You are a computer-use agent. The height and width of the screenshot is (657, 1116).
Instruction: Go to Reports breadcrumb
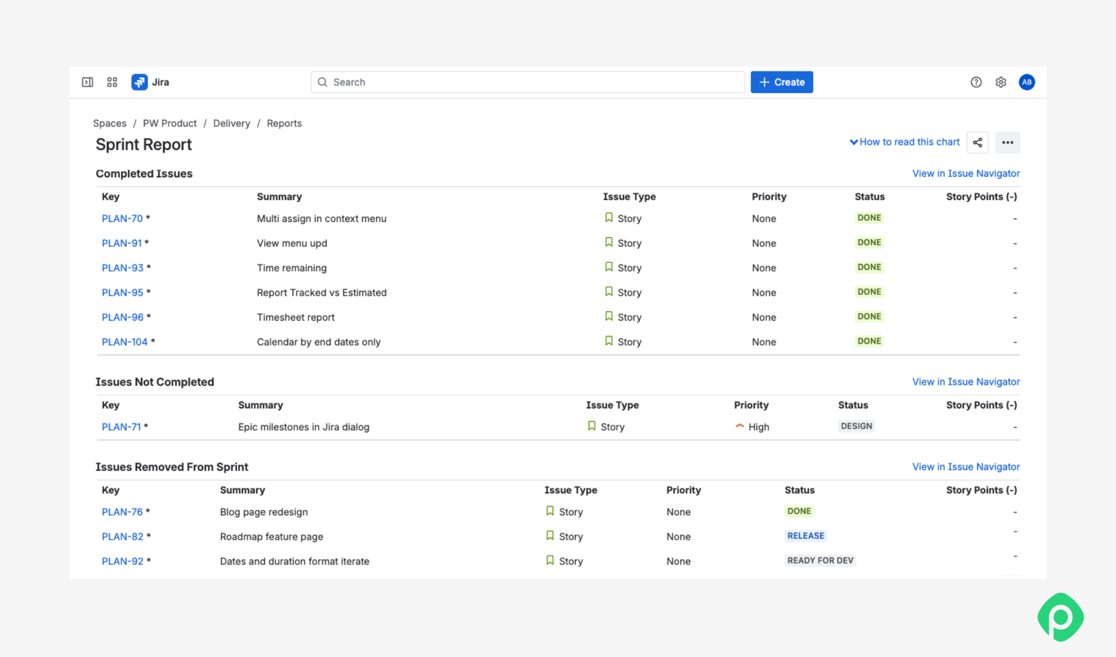284,123
